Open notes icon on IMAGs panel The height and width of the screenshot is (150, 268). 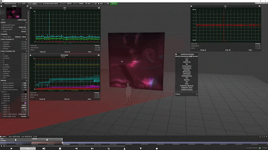[27, 6]
